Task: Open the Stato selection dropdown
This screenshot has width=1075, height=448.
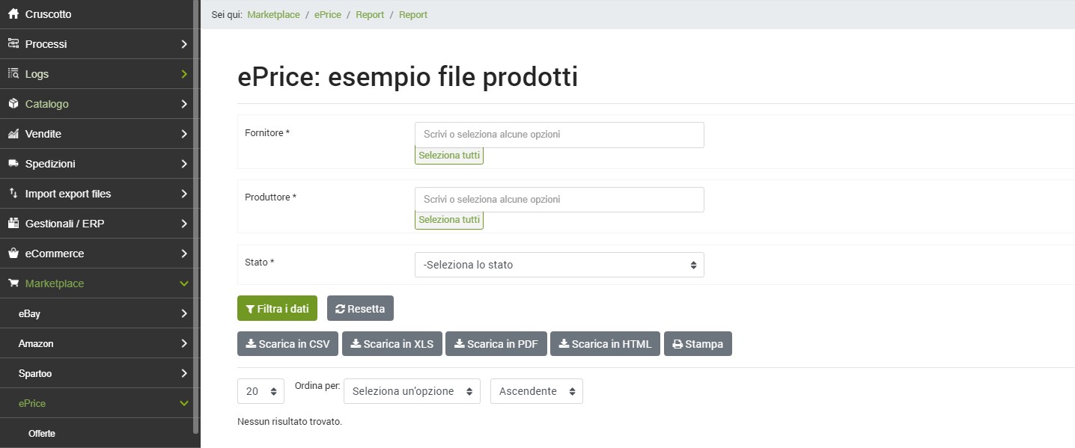Action: click(x=558, y=265)
